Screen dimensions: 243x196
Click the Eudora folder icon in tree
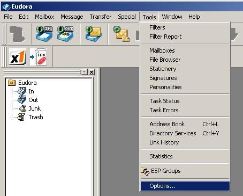[12, 83]
